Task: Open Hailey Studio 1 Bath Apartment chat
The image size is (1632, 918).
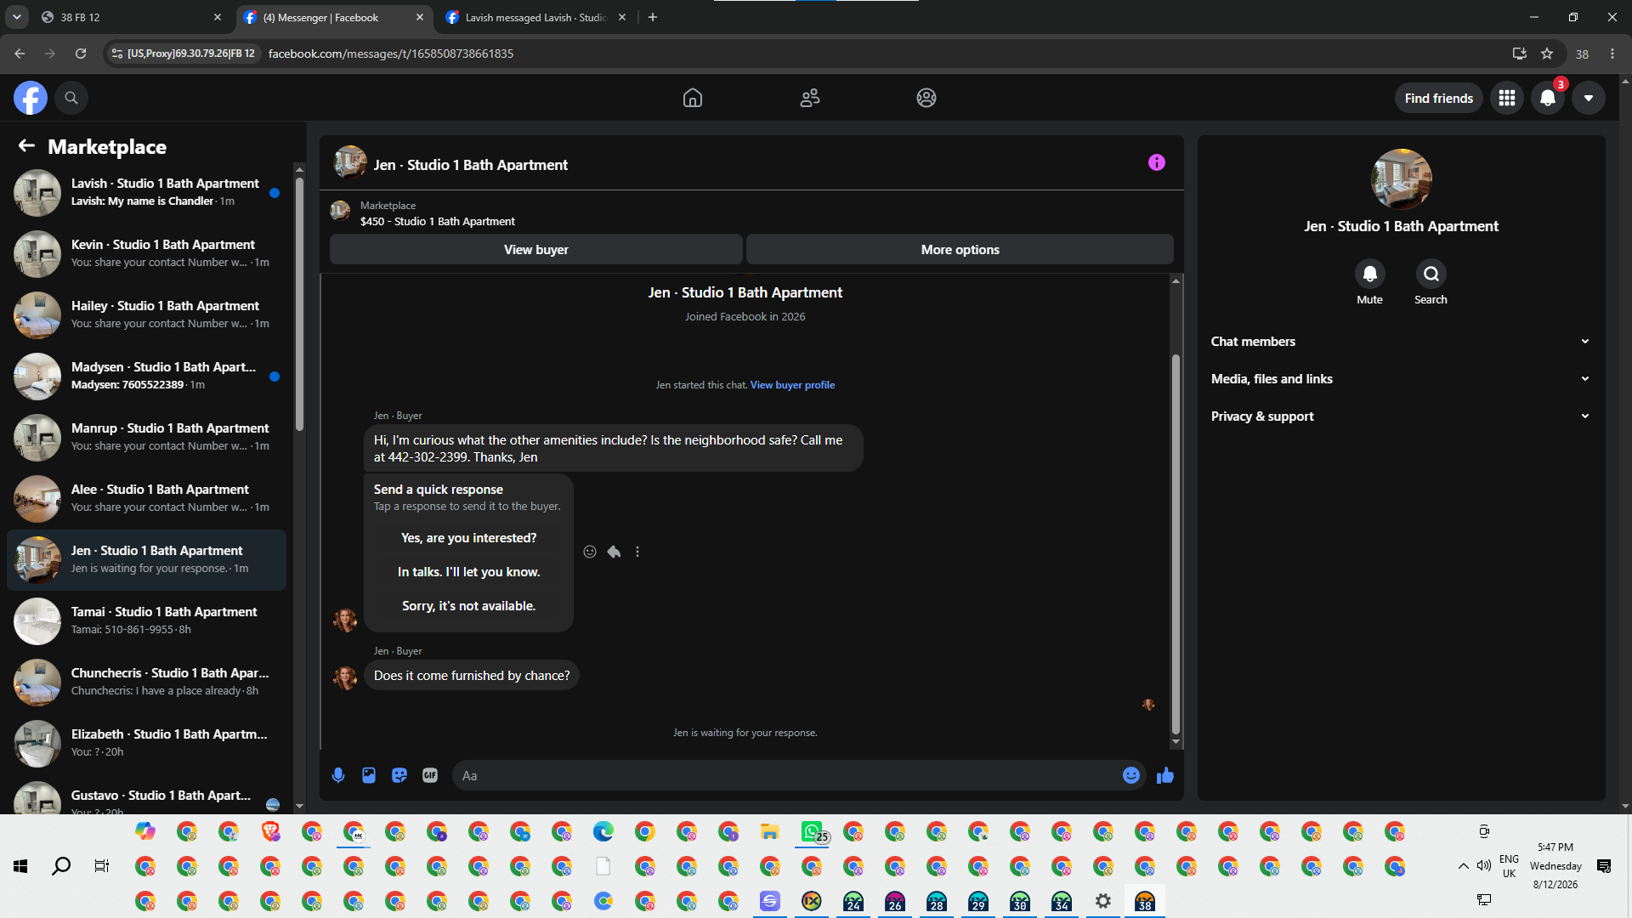Action: [x=146, y=315]
